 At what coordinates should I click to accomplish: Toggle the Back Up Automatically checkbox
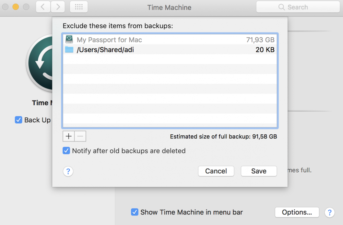(x=19, y=120)
